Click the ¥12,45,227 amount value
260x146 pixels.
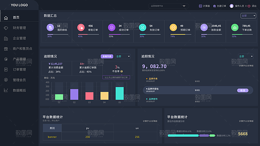(x=55, y=64)
